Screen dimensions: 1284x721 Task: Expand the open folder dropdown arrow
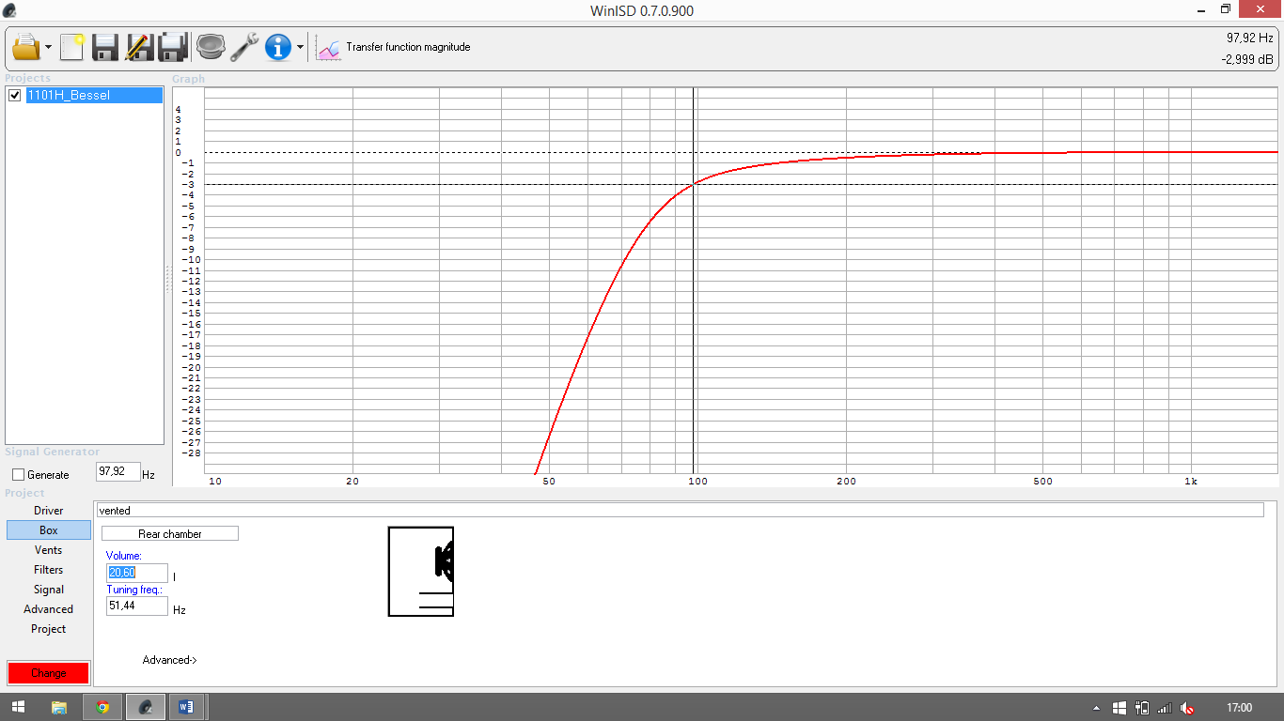click(48, 47)
